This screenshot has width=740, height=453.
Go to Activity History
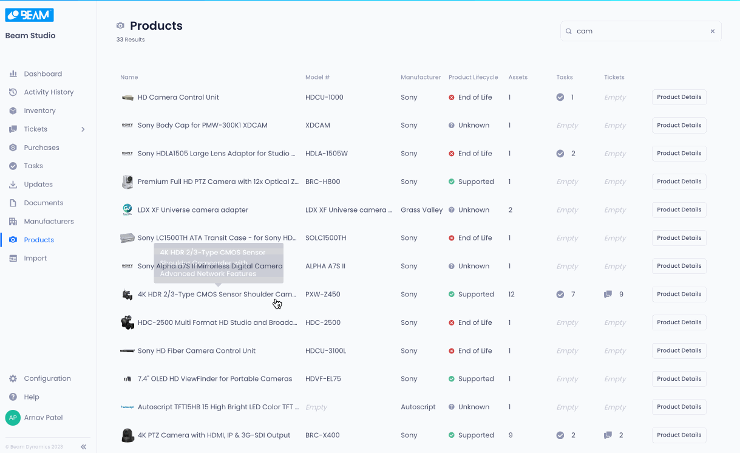(x=49, y=92)
